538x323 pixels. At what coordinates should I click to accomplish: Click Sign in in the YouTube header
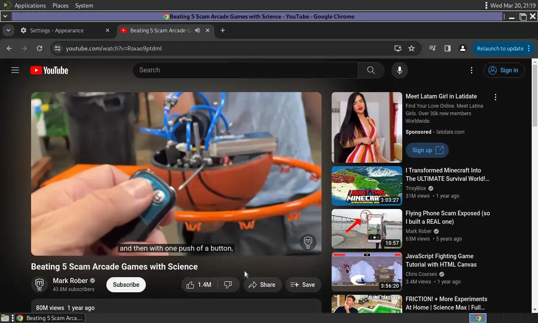coord(504,70)
